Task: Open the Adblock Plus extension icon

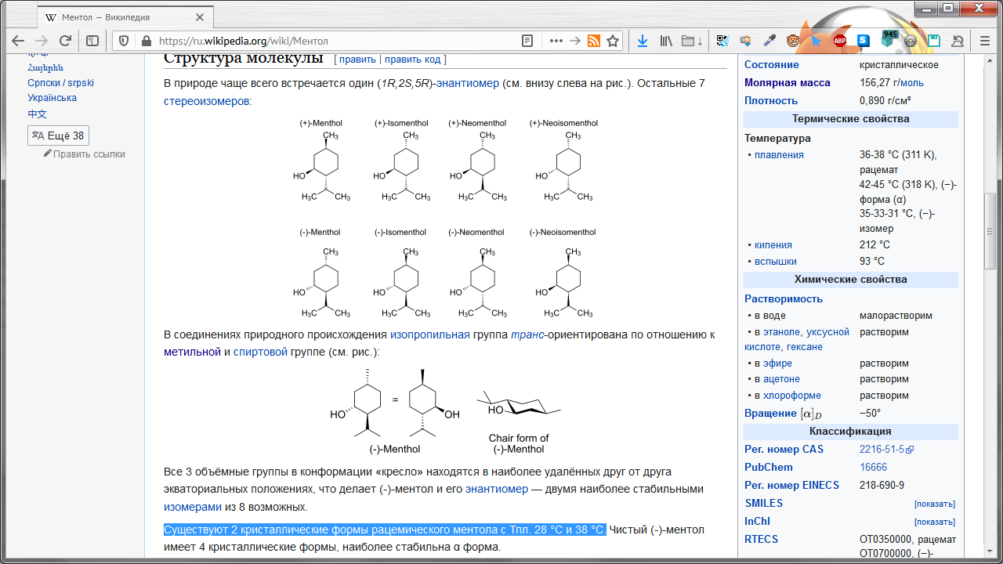Action: pyautogui.click(x=840, y=41)
